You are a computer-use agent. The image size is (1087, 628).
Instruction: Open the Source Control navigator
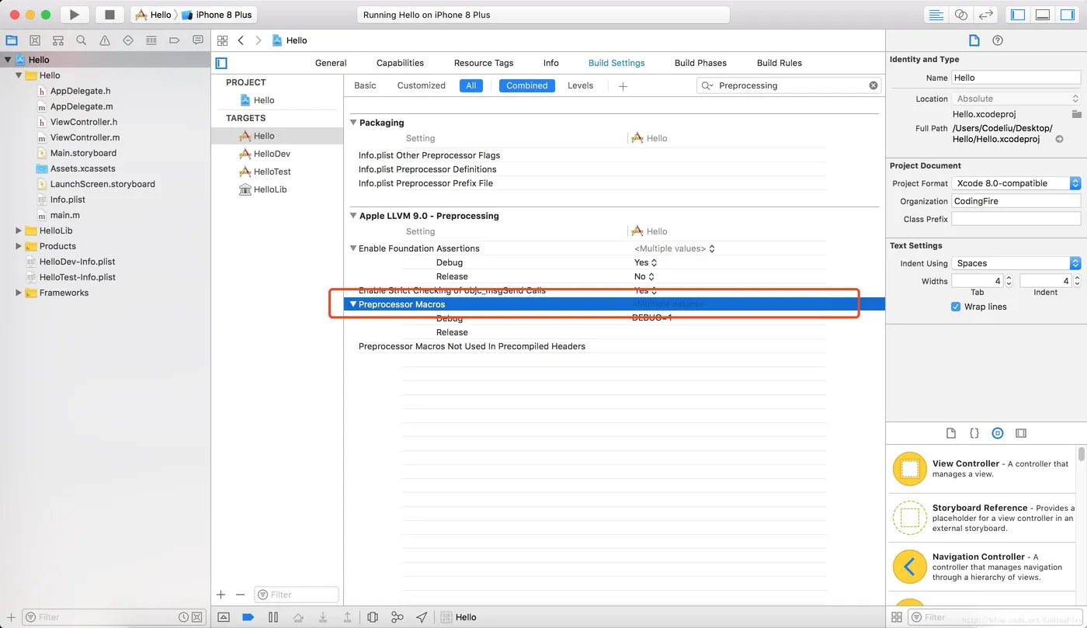tap(35, 40)
